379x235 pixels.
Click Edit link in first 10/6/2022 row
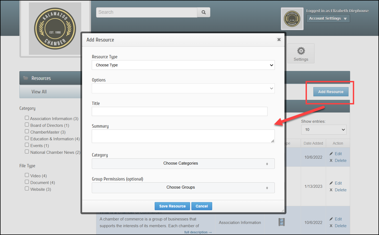click(338, 154)
